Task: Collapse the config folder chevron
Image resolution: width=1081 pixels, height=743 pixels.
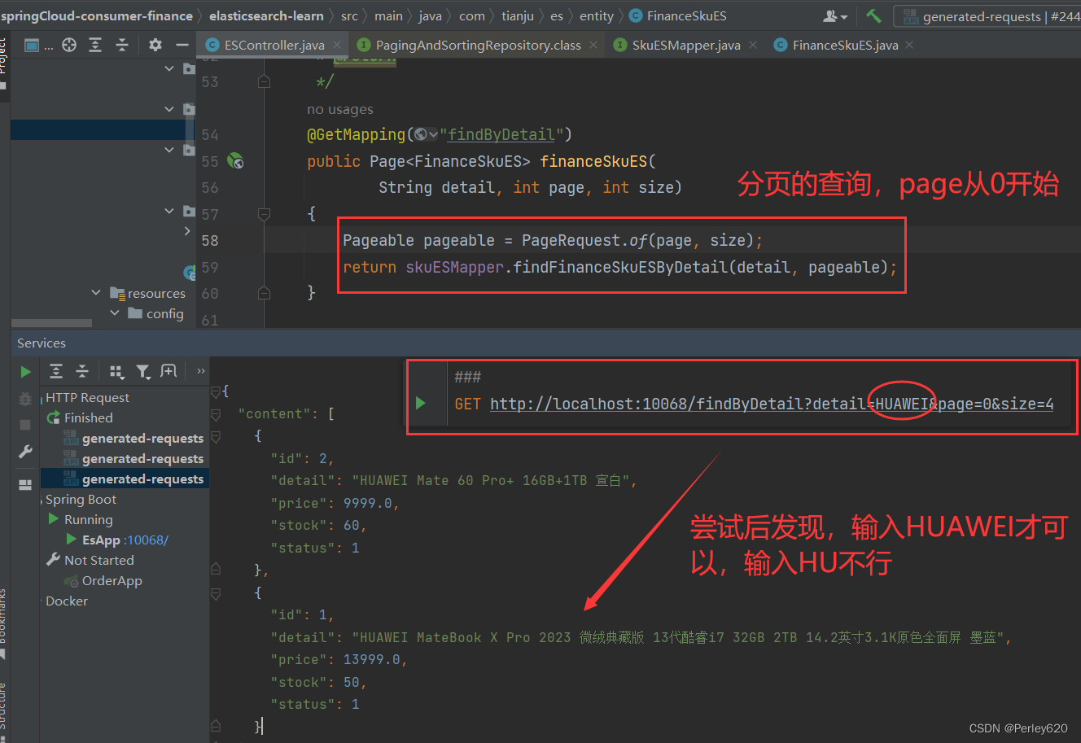Action: (115, 312)
